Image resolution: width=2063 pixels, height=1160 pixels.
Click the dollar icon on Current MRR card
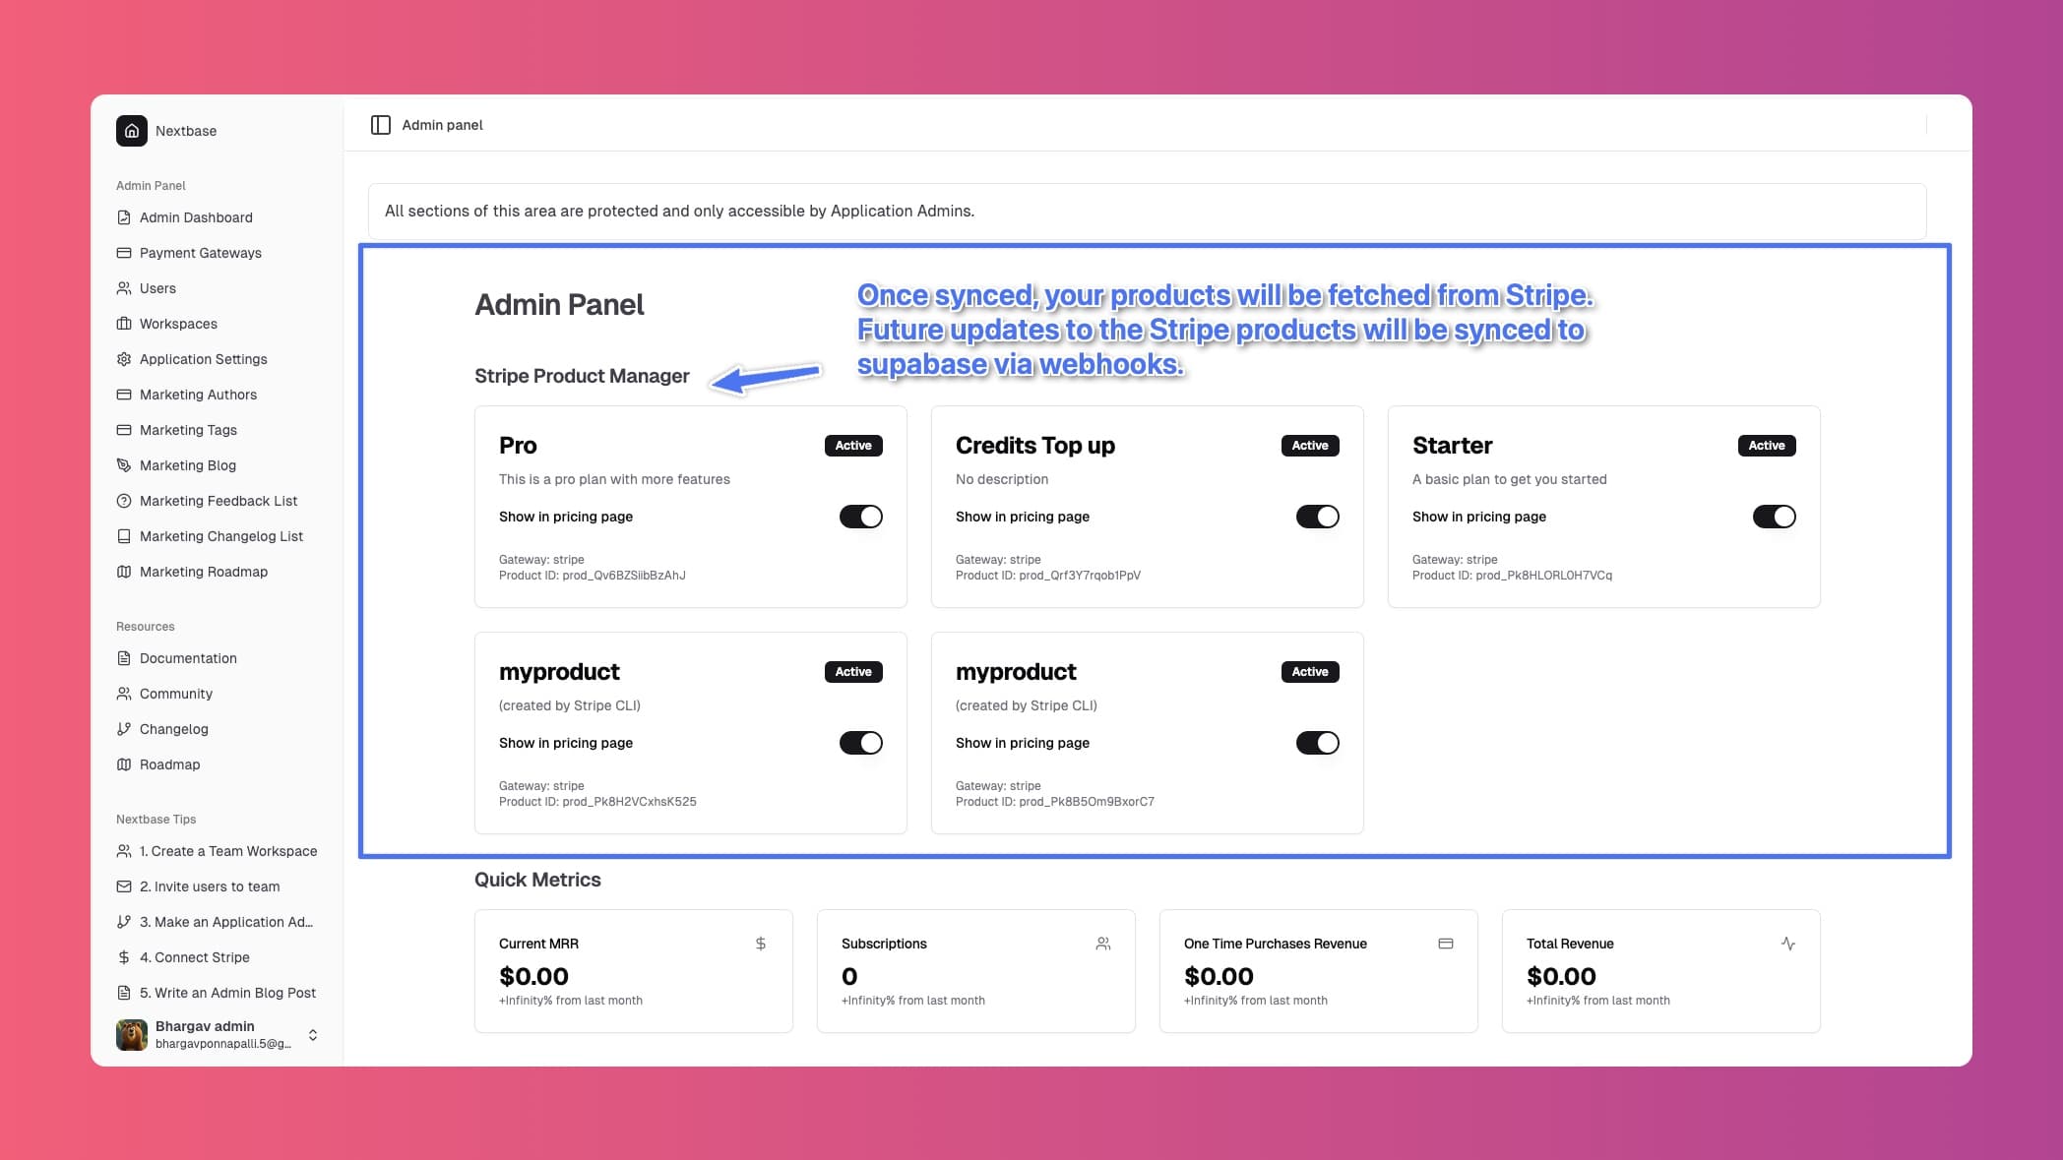point(760,943)
